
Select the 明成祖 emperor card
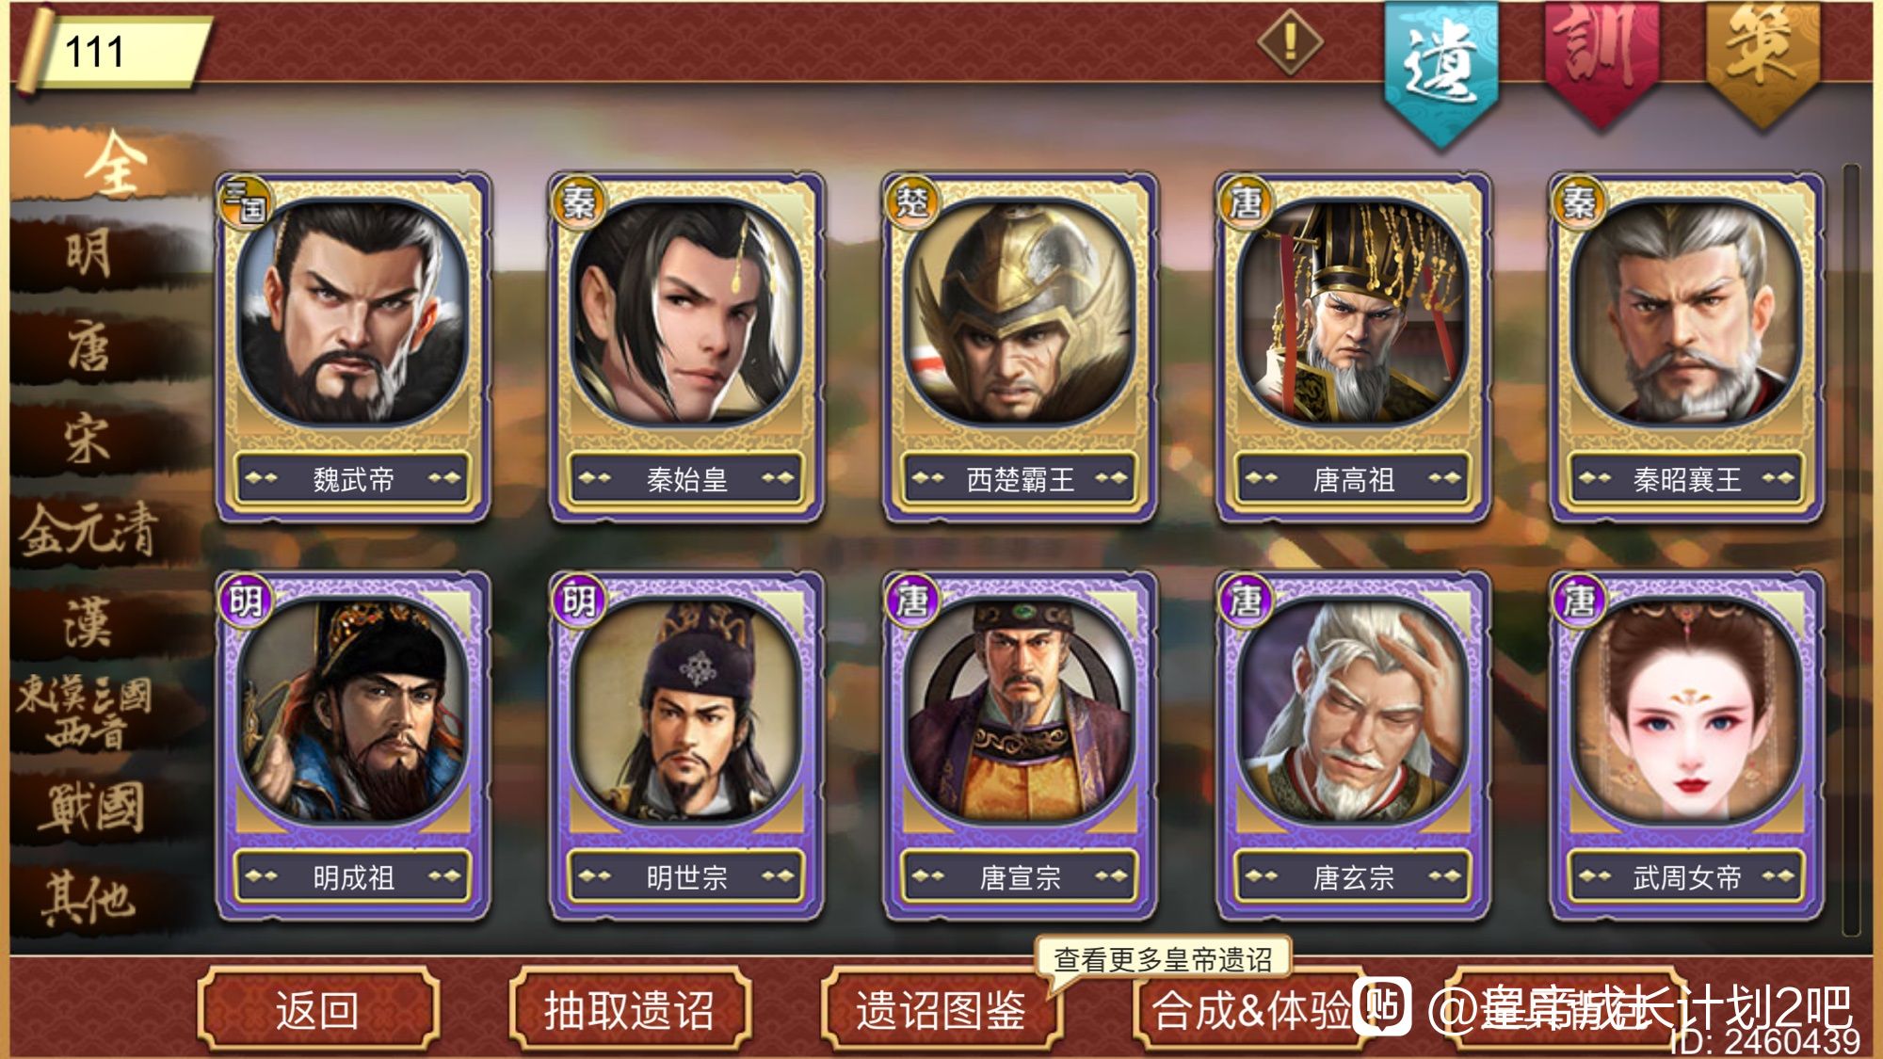[x=353, y=746]
